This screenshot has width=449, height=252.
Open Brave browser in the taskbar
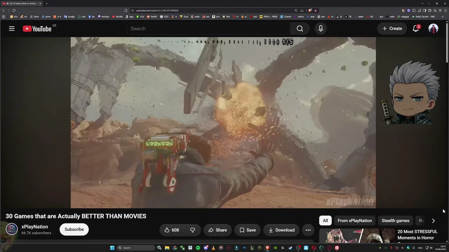click(x=267, y=248)
